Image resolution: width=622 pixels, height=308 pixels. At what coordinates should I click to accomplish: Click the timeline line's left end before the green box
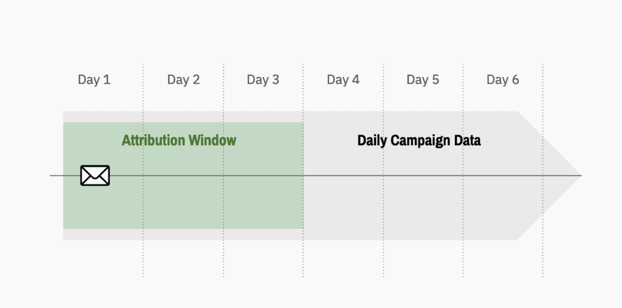pos(56,176)
